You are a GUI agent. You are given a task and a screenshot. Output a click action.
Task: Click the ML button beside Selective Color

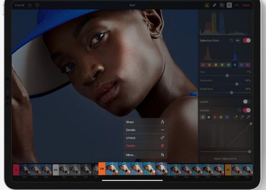[x=238, y=41]
